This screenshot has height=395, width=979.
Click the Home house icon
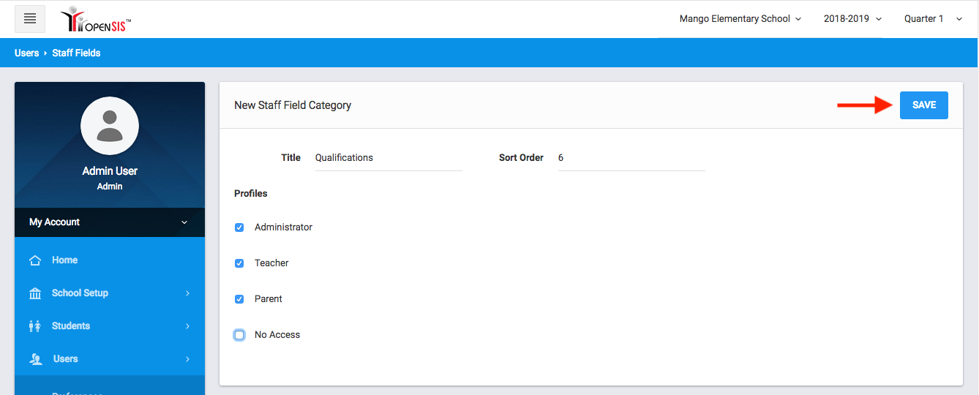tap(34, 260)
